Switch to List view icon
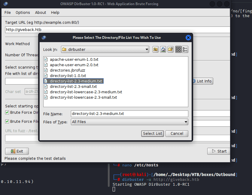Screen dimensions: 252x195 click(178, 50)
